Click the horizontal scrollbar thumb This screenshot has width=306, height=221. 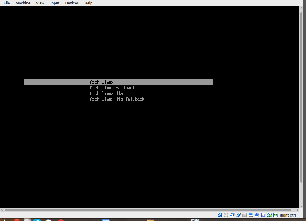tap(148, 210)
